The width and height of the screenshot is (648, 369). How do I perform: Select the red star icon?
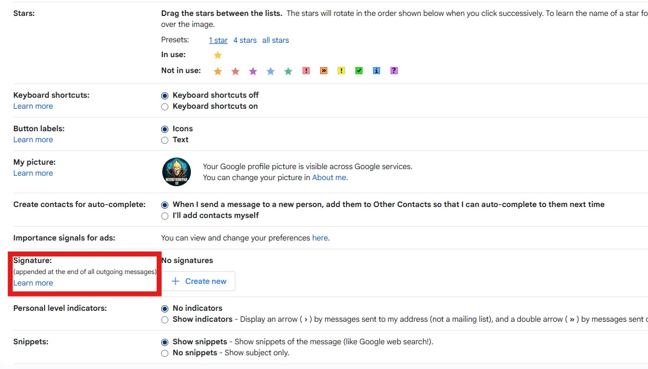[x=235, y=70]
